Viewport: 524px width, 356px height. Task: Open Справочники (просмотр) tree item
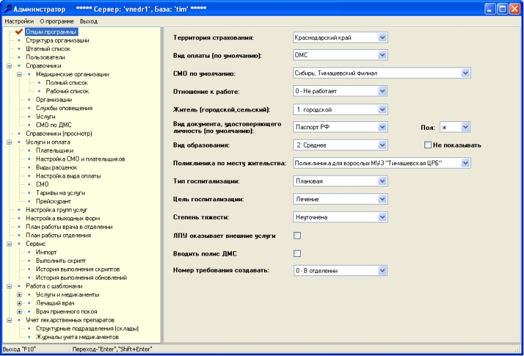coord(59,134)
